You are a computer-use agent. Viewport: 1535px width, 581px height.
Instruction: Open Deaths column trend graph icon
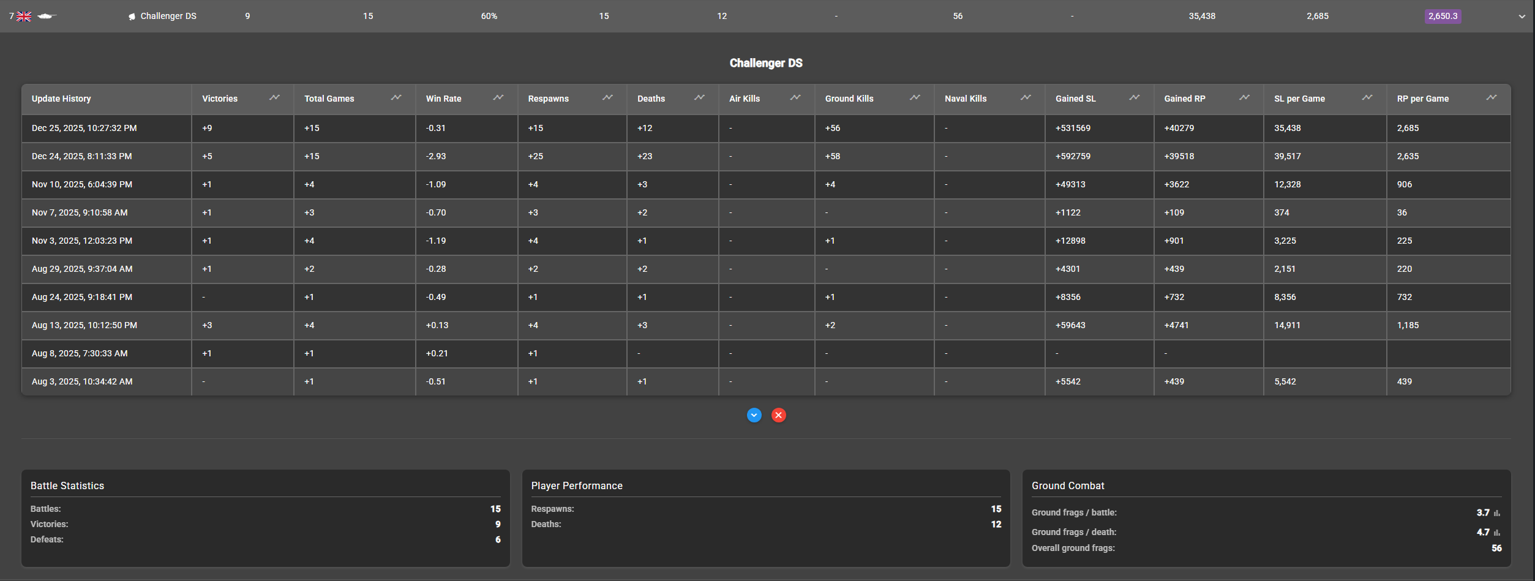[x=699, y=98]
